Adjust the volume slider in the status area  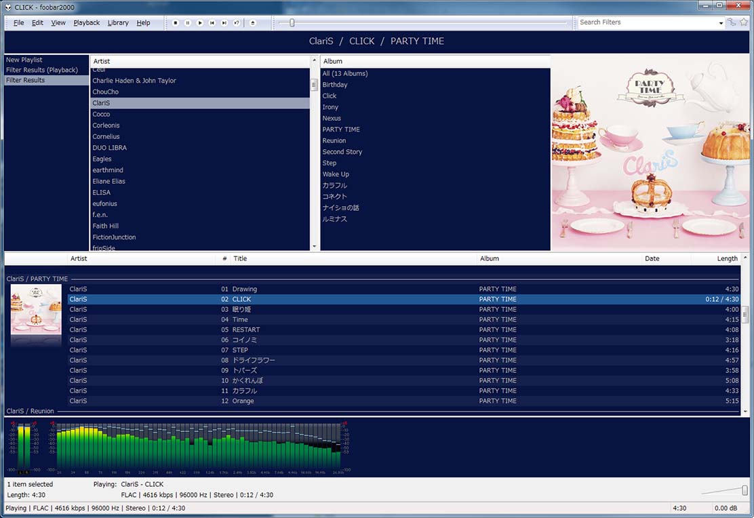[x=745, y=490]
